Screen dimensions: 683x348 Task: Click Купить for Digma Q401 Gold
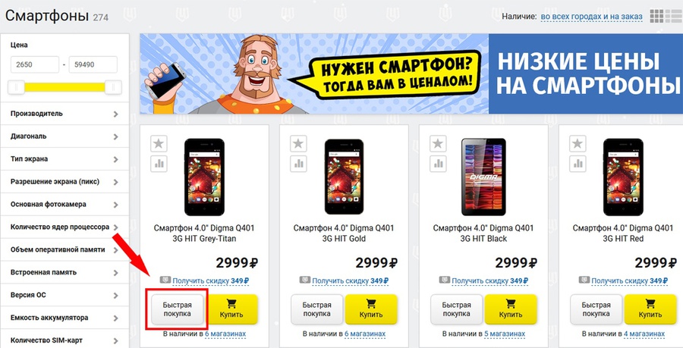pos(371,309)
